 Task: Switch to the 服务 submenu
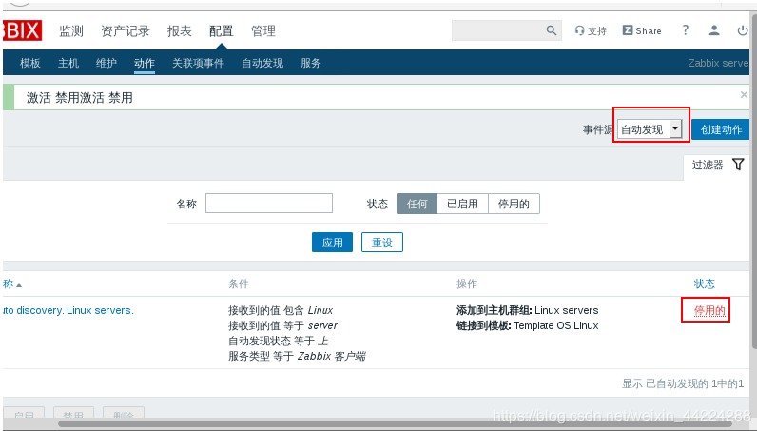pos(310,63)
